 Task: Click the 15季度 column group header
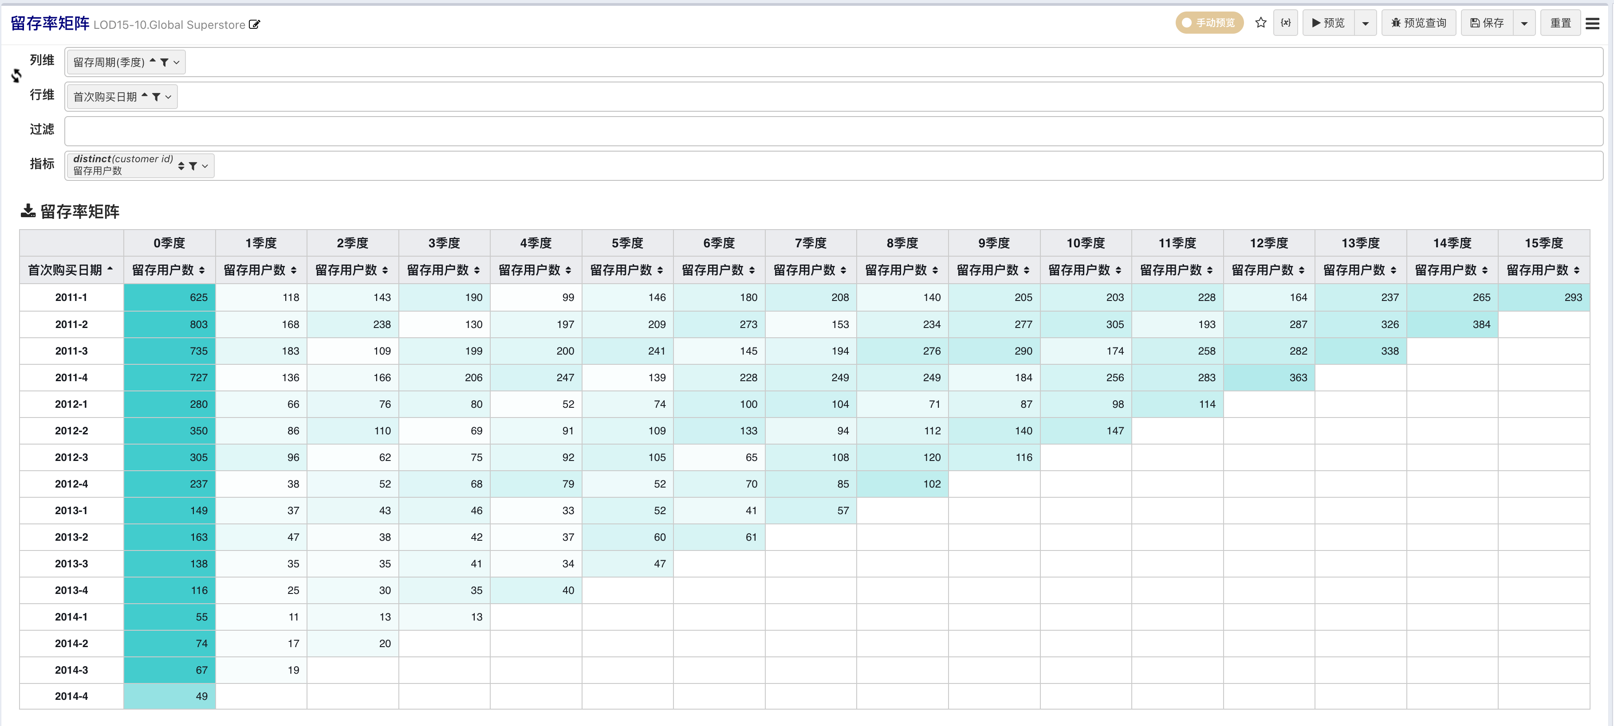click(1544, 243)
